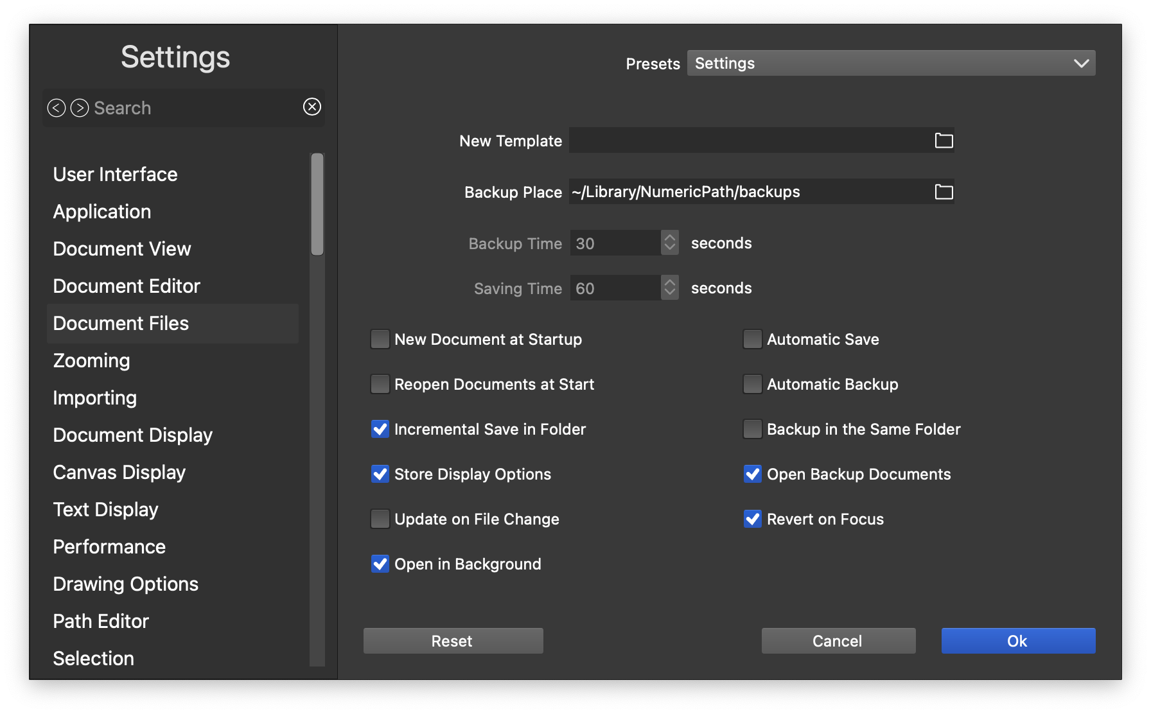Click the search forward arrow icon
The image size is (1151, 714).
coord(80,108)
